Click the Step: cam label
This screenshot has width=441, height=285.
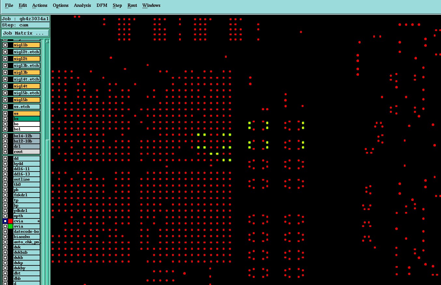(25, 25)
